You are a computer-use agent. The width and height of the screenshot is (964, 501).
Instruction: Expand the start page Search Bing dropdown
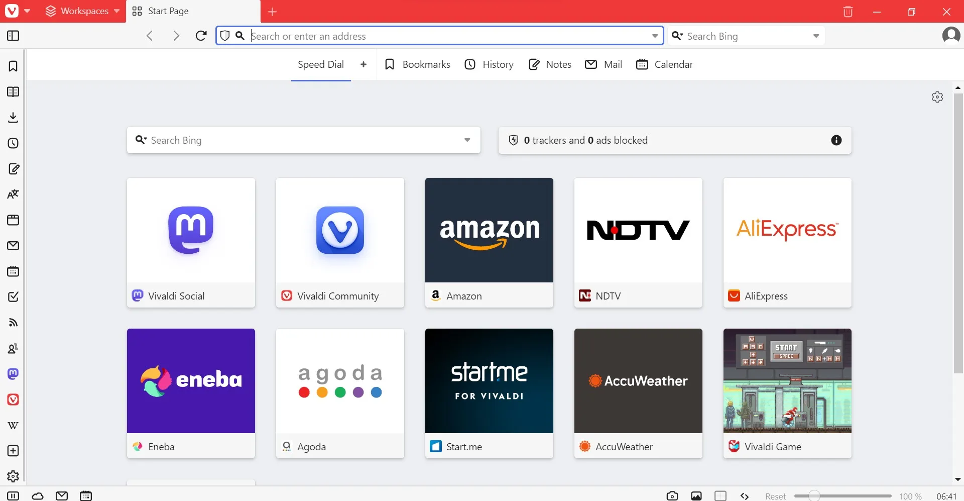467,140
